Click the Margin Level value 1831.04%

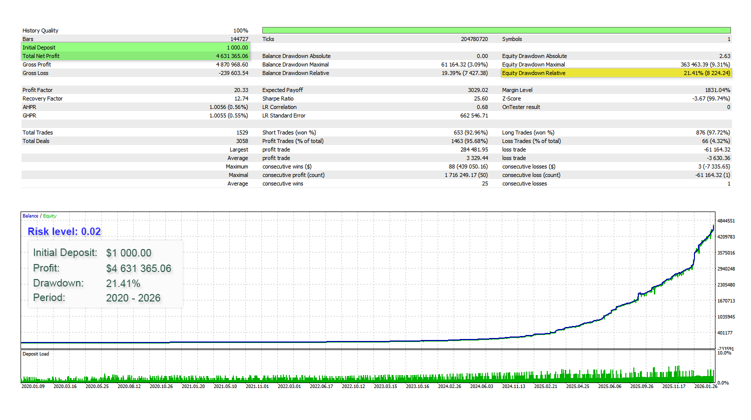[717, 90]
